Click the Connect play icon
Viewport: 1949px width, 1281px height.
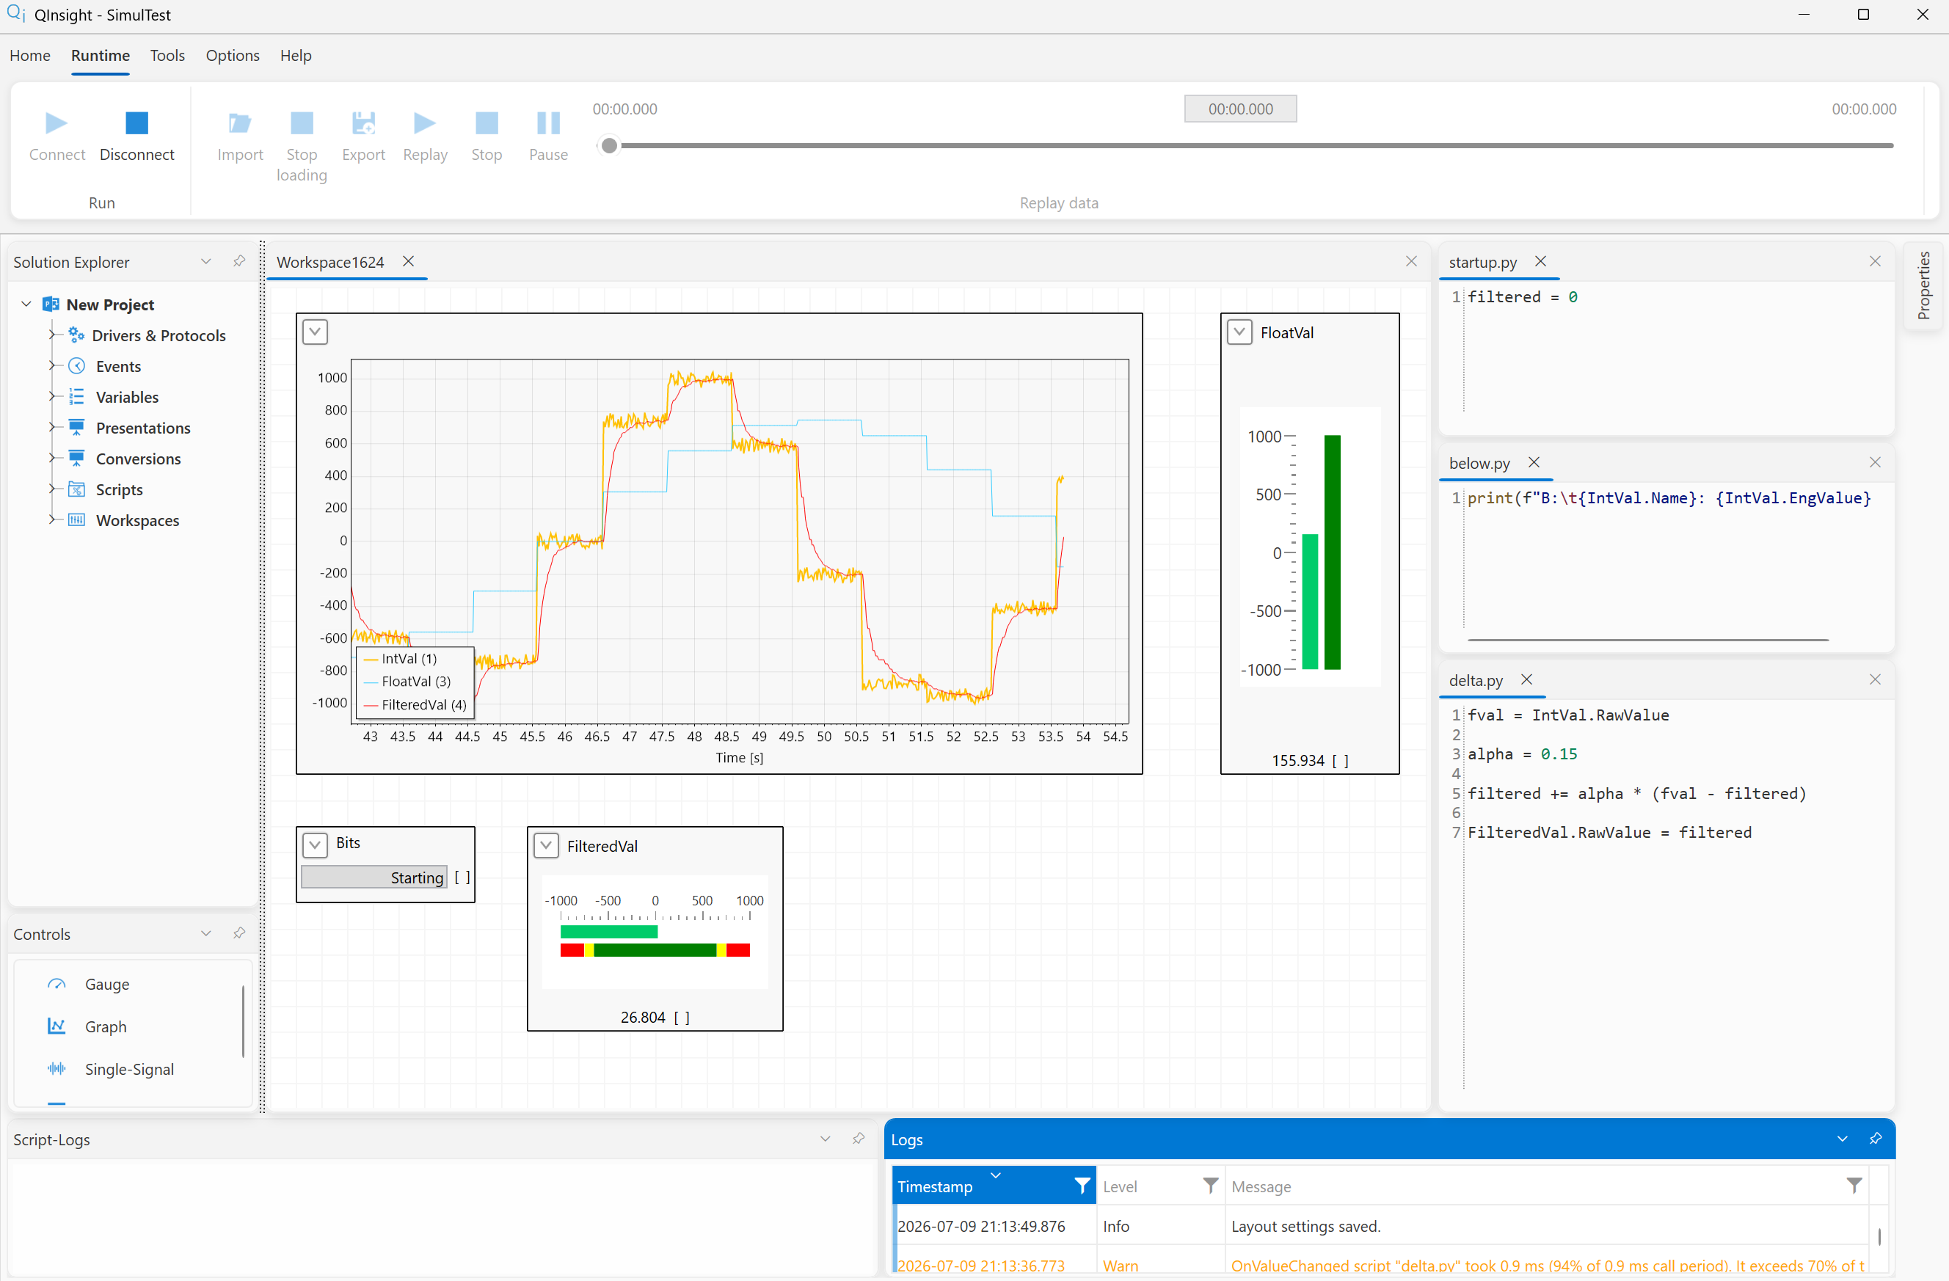pyautogui.click(x=57, y=123)
